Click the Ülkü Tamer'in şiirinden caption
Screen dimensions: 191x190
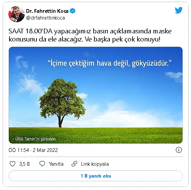[34, 139]
